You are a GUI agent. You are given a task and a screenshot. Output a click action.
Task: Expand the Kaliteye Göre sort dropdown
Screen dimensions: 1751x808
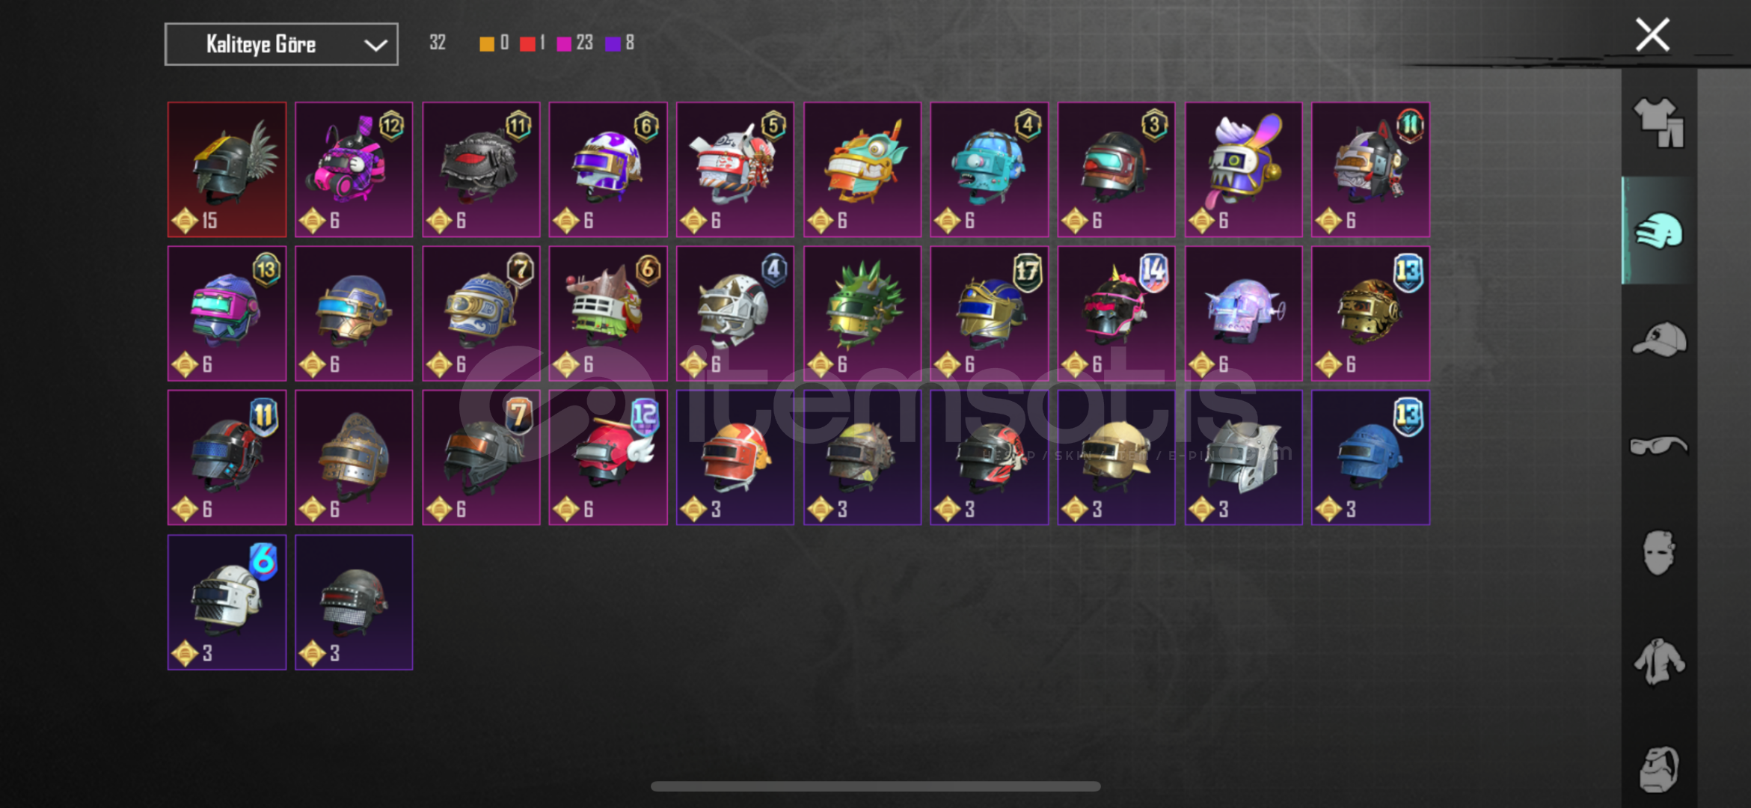[x=281, y=44]
